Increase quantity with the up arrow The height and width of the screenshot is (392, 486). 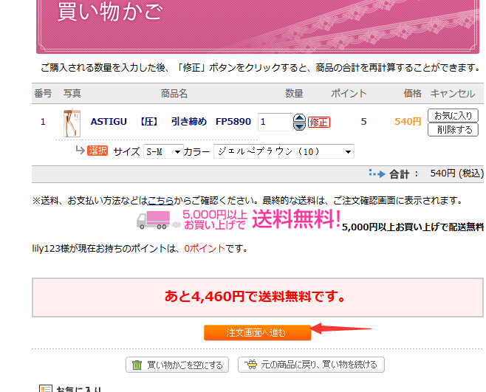point(299,117)
